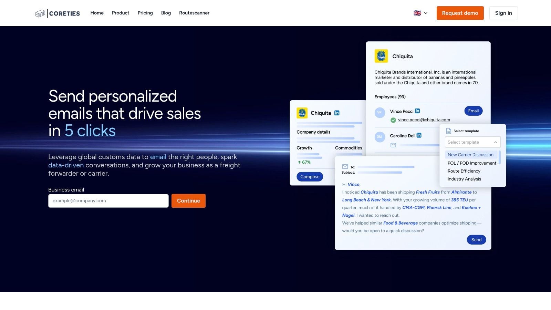The height and width of the screenshot is (310, 551).
Task: Expand the language selector chevron
Action: click(x=426, y=13)
